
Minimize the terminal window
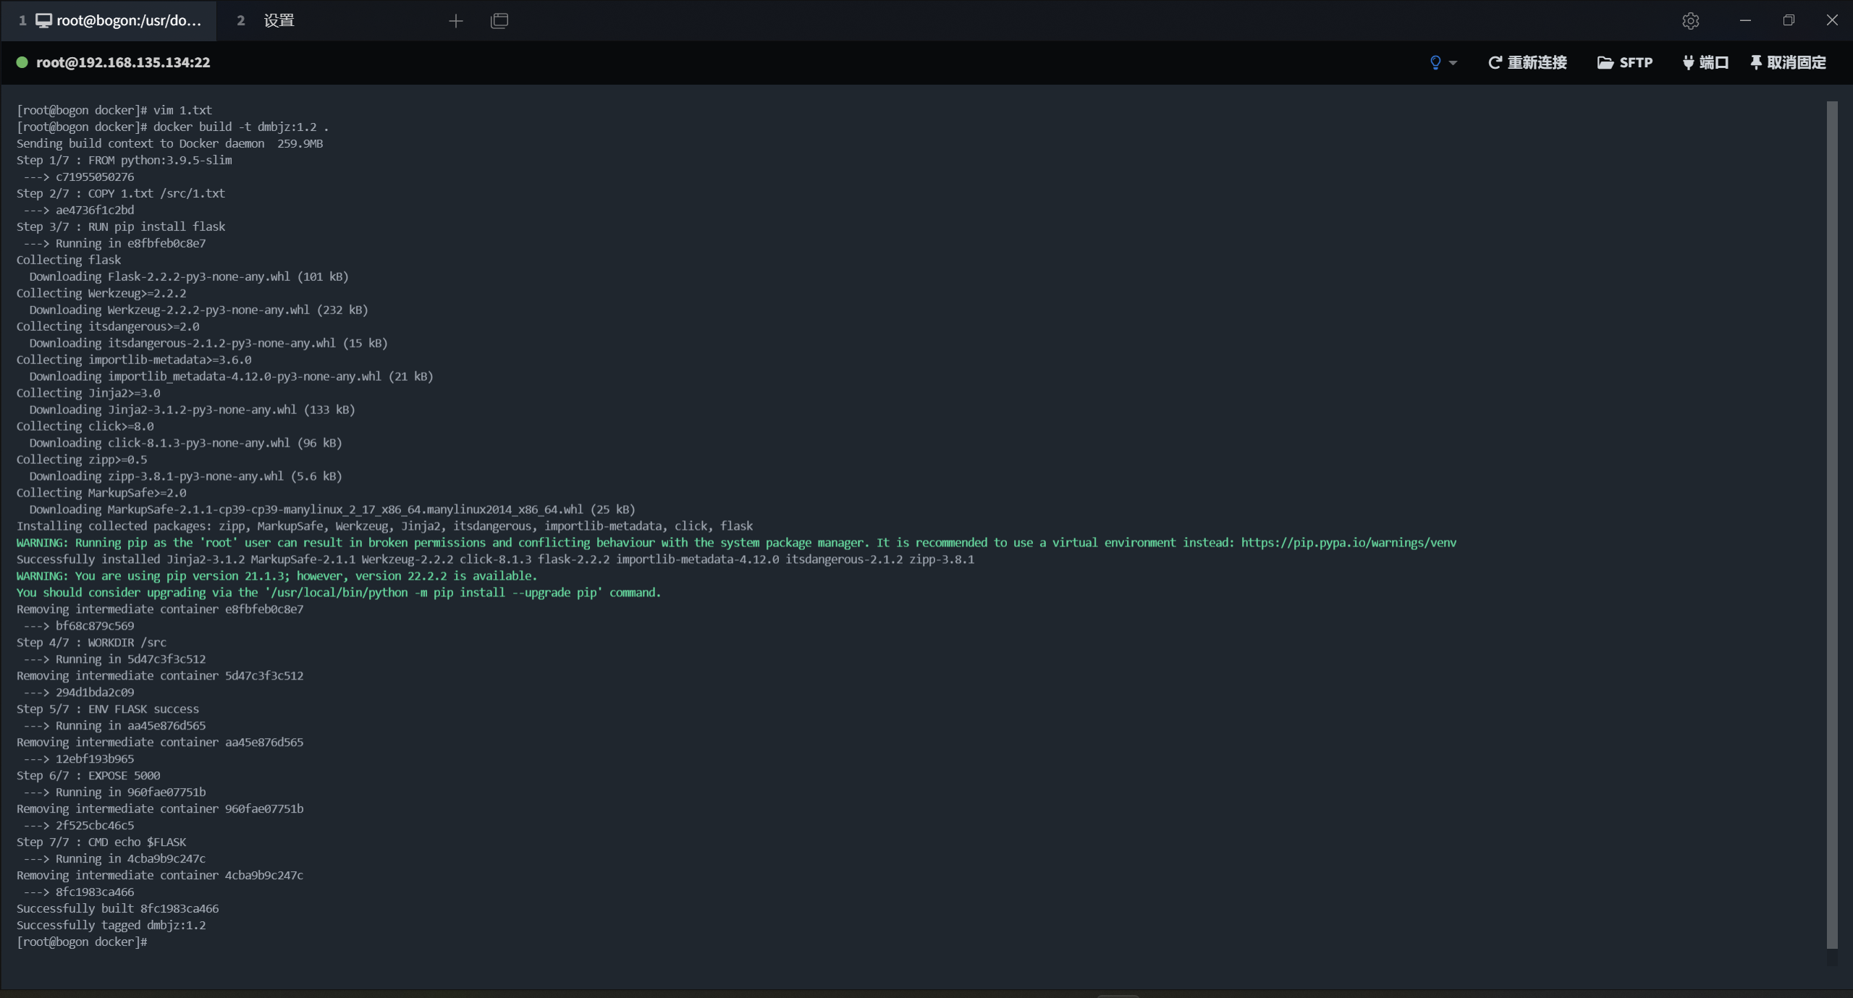coord(1745,21)
